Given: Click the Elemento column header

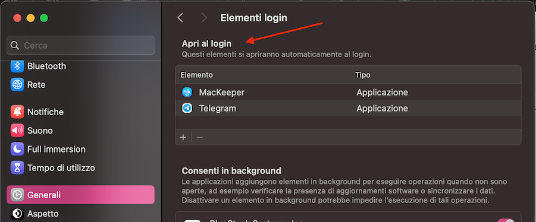Looking at the screenshot, I should tap(196, 75).
